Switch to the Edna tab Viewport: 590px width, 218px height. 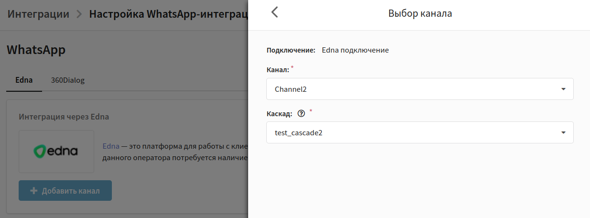pos(24,80)
